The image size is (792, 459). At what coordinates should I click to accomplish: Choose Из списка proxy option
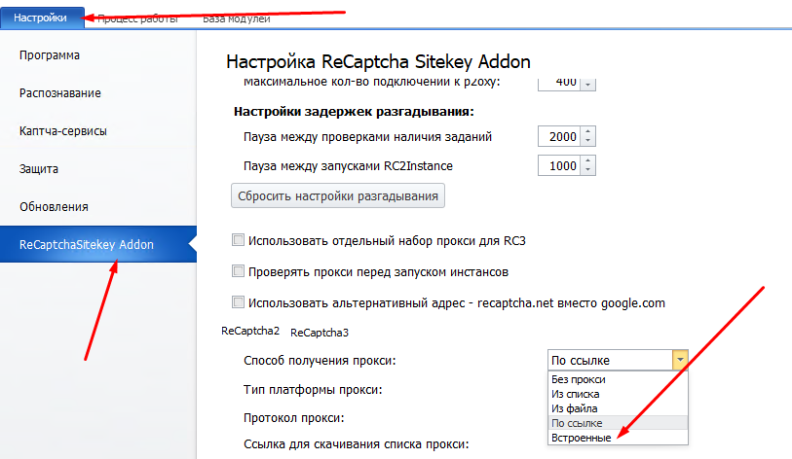click(618, 394)
